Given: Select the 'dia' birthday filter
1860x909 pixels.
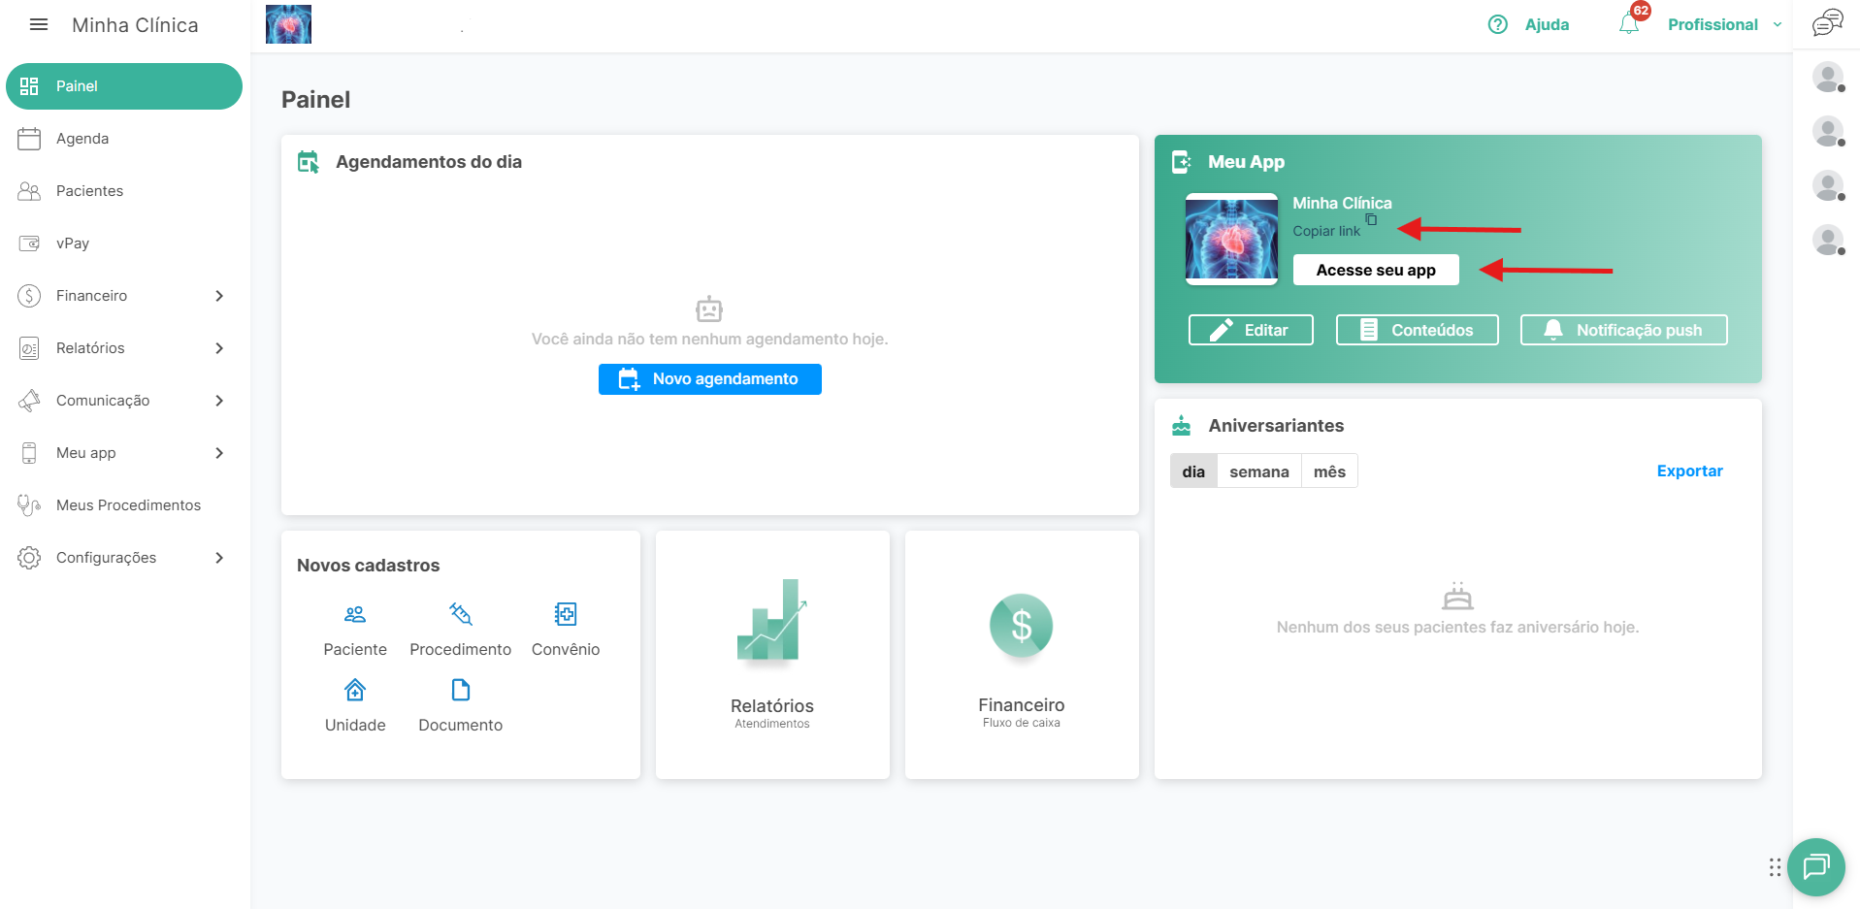Looking at the screenshot, I should click(1193, 471).
